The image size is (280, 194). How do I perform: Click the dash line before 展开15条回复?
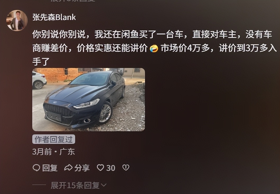click(x=39, y=185)
